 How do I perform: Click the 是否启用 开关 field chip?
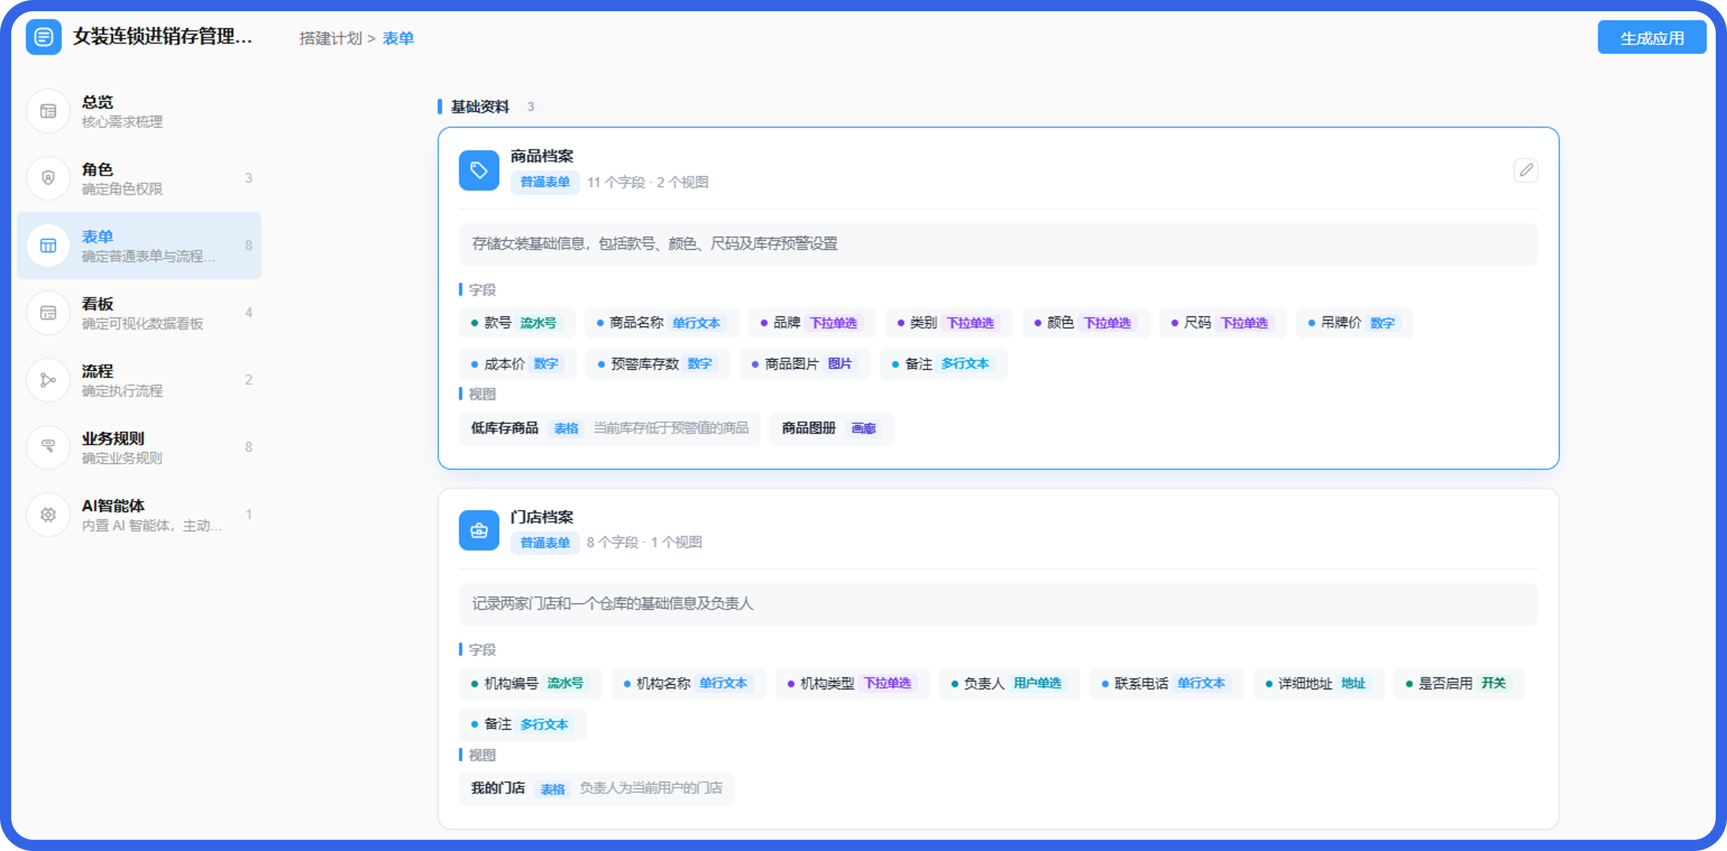1458,683
